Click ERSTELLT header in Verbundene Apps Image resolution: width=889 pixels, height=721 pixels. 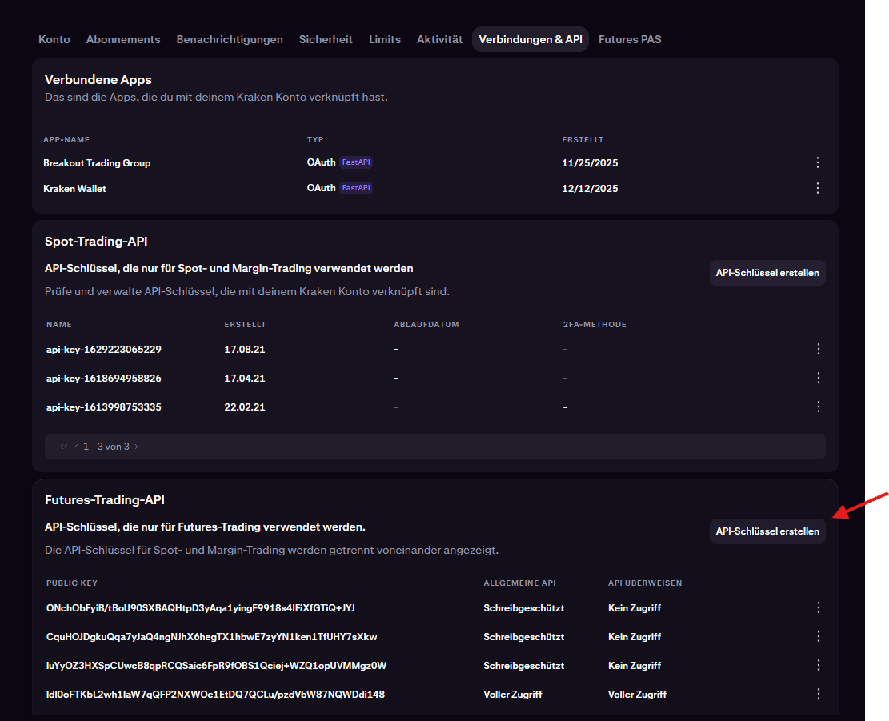pos(583,140)
